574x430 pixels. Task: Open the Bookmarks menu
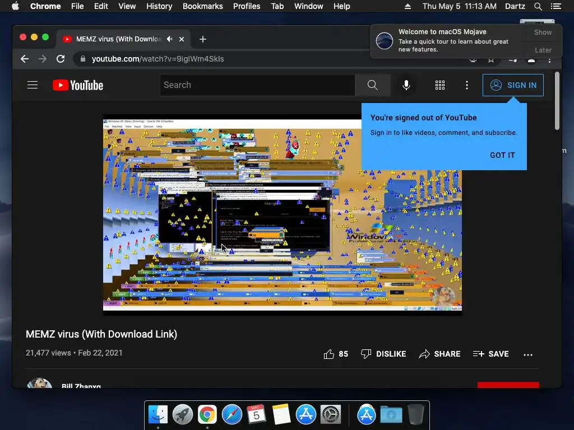coord(203,6)
